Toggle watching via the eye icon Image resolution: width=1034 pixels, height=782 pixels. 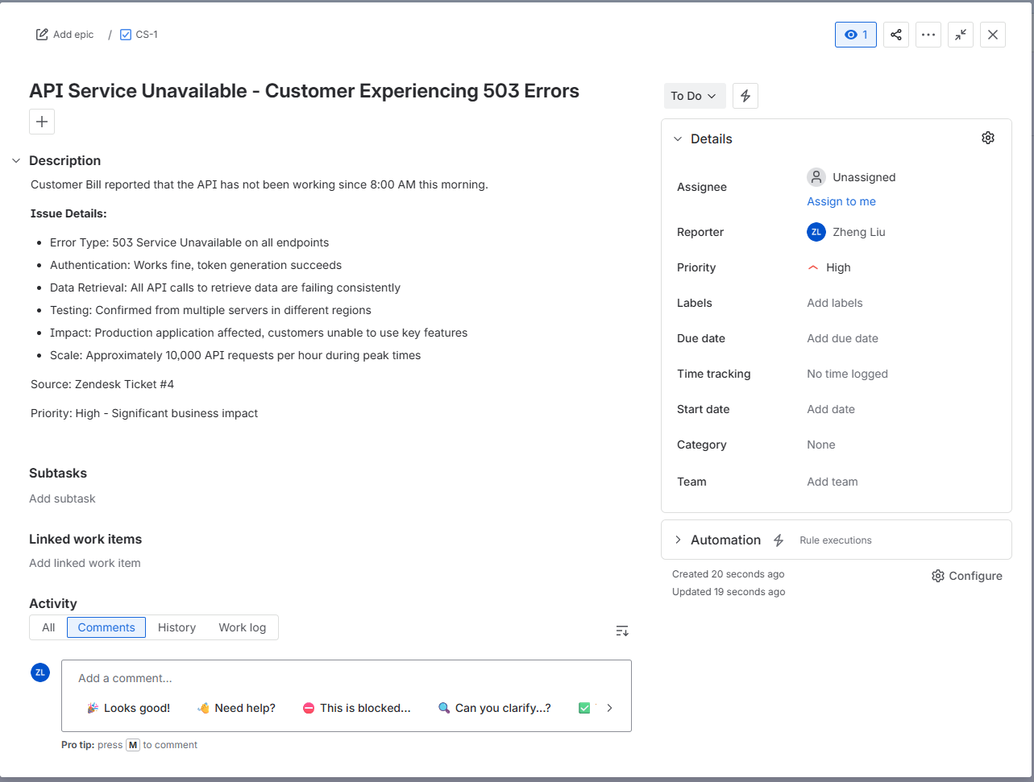click(x=853, y=35)
